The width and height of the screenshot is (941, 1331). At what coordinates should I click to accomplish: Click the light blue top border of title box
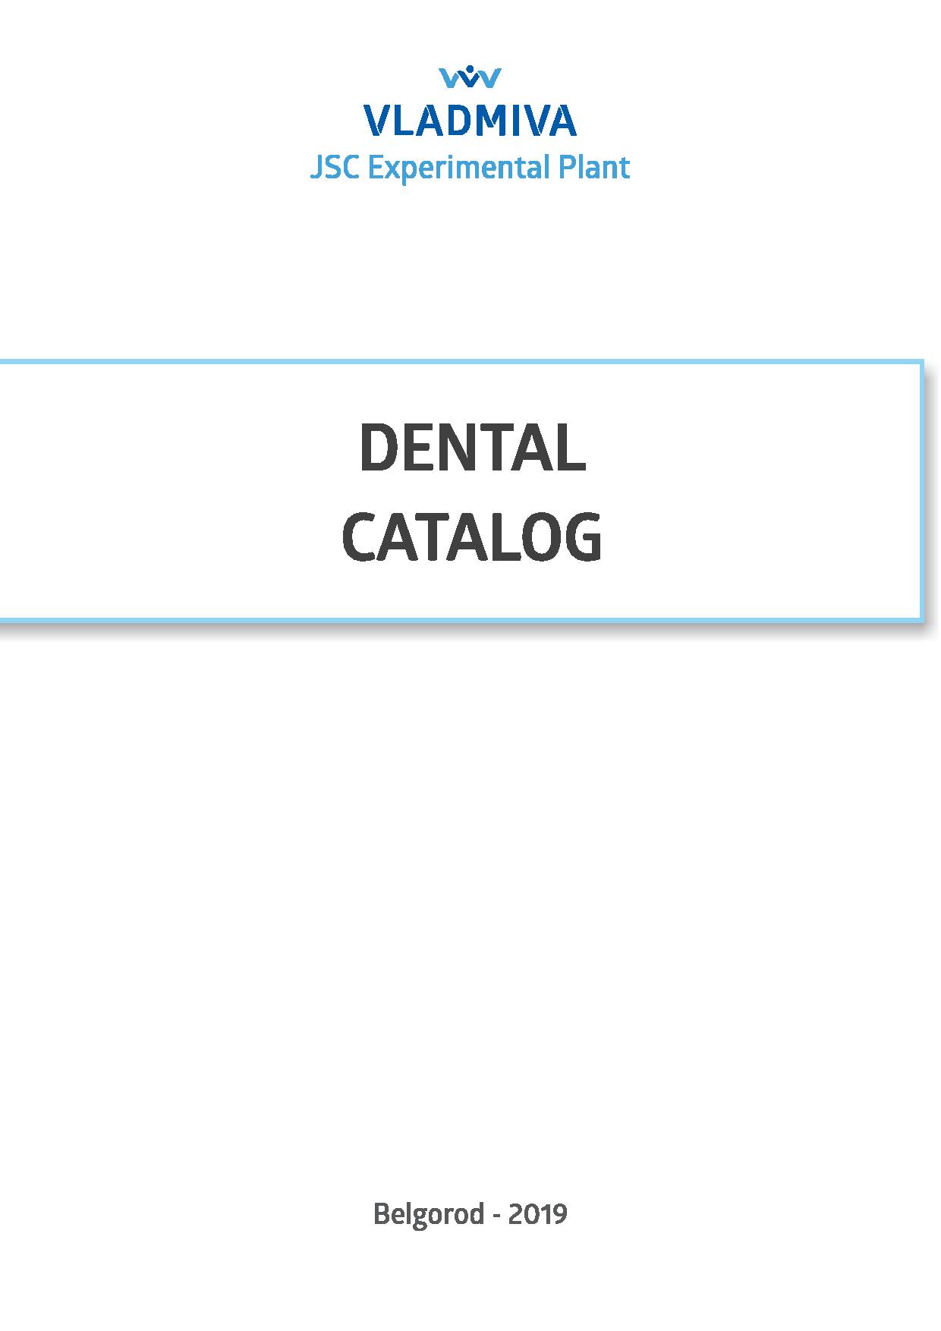460,362
